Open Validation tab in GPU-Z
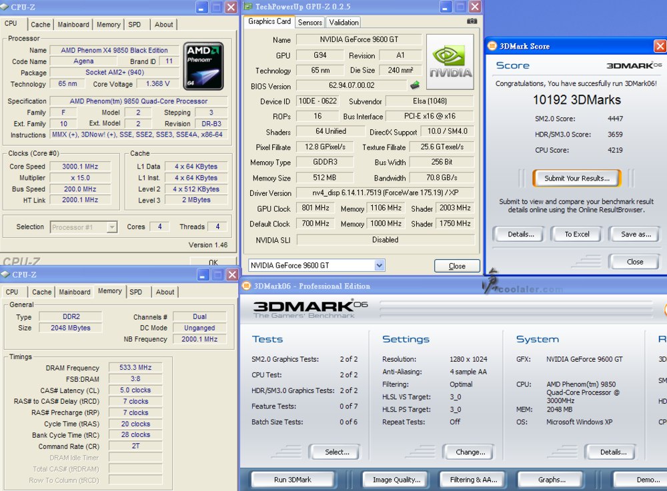Screen dimensions: 667x491 coord(344,23)
